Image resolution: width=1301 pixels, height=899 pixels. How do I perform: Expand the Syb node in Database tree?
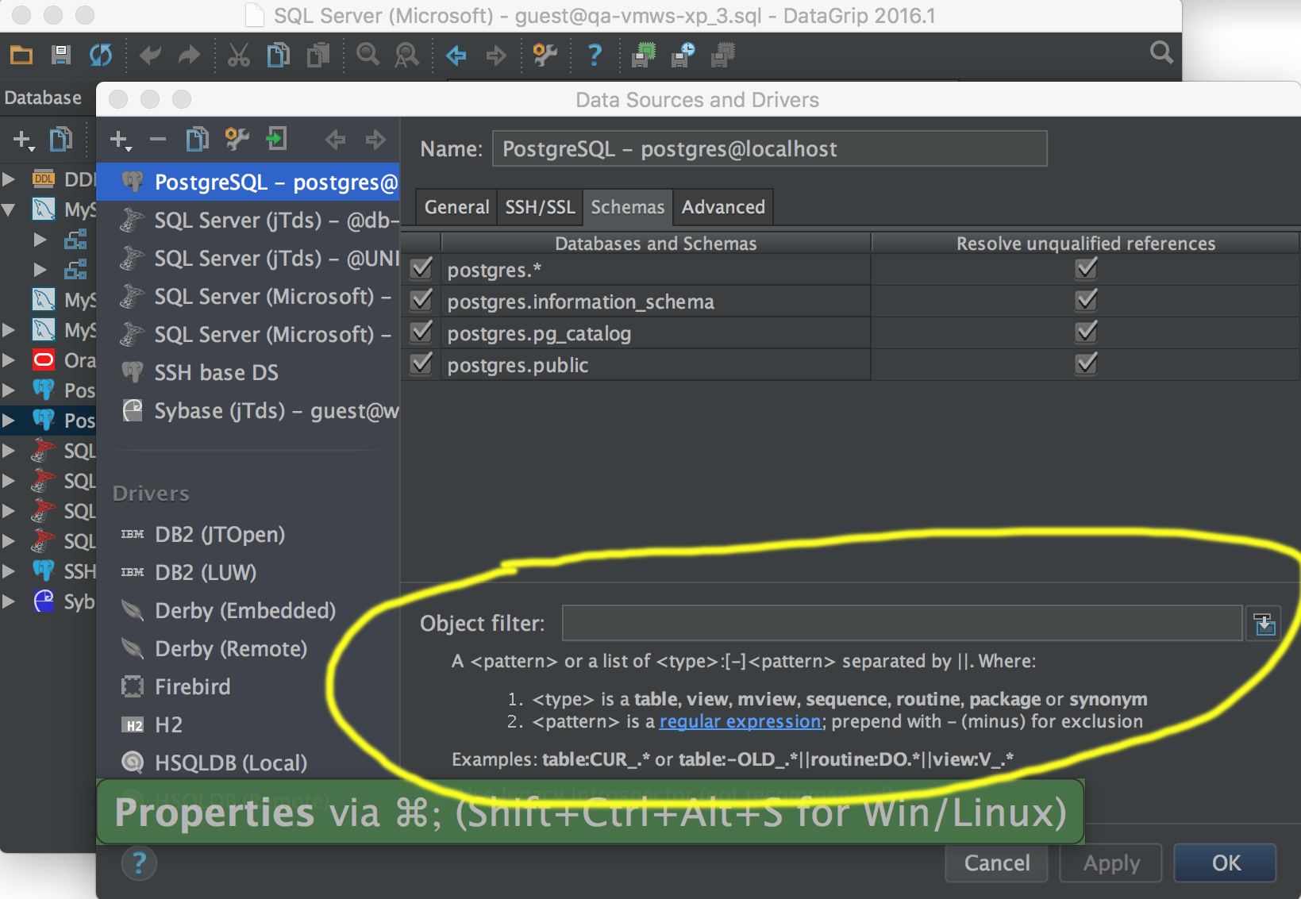click(9, 601)
